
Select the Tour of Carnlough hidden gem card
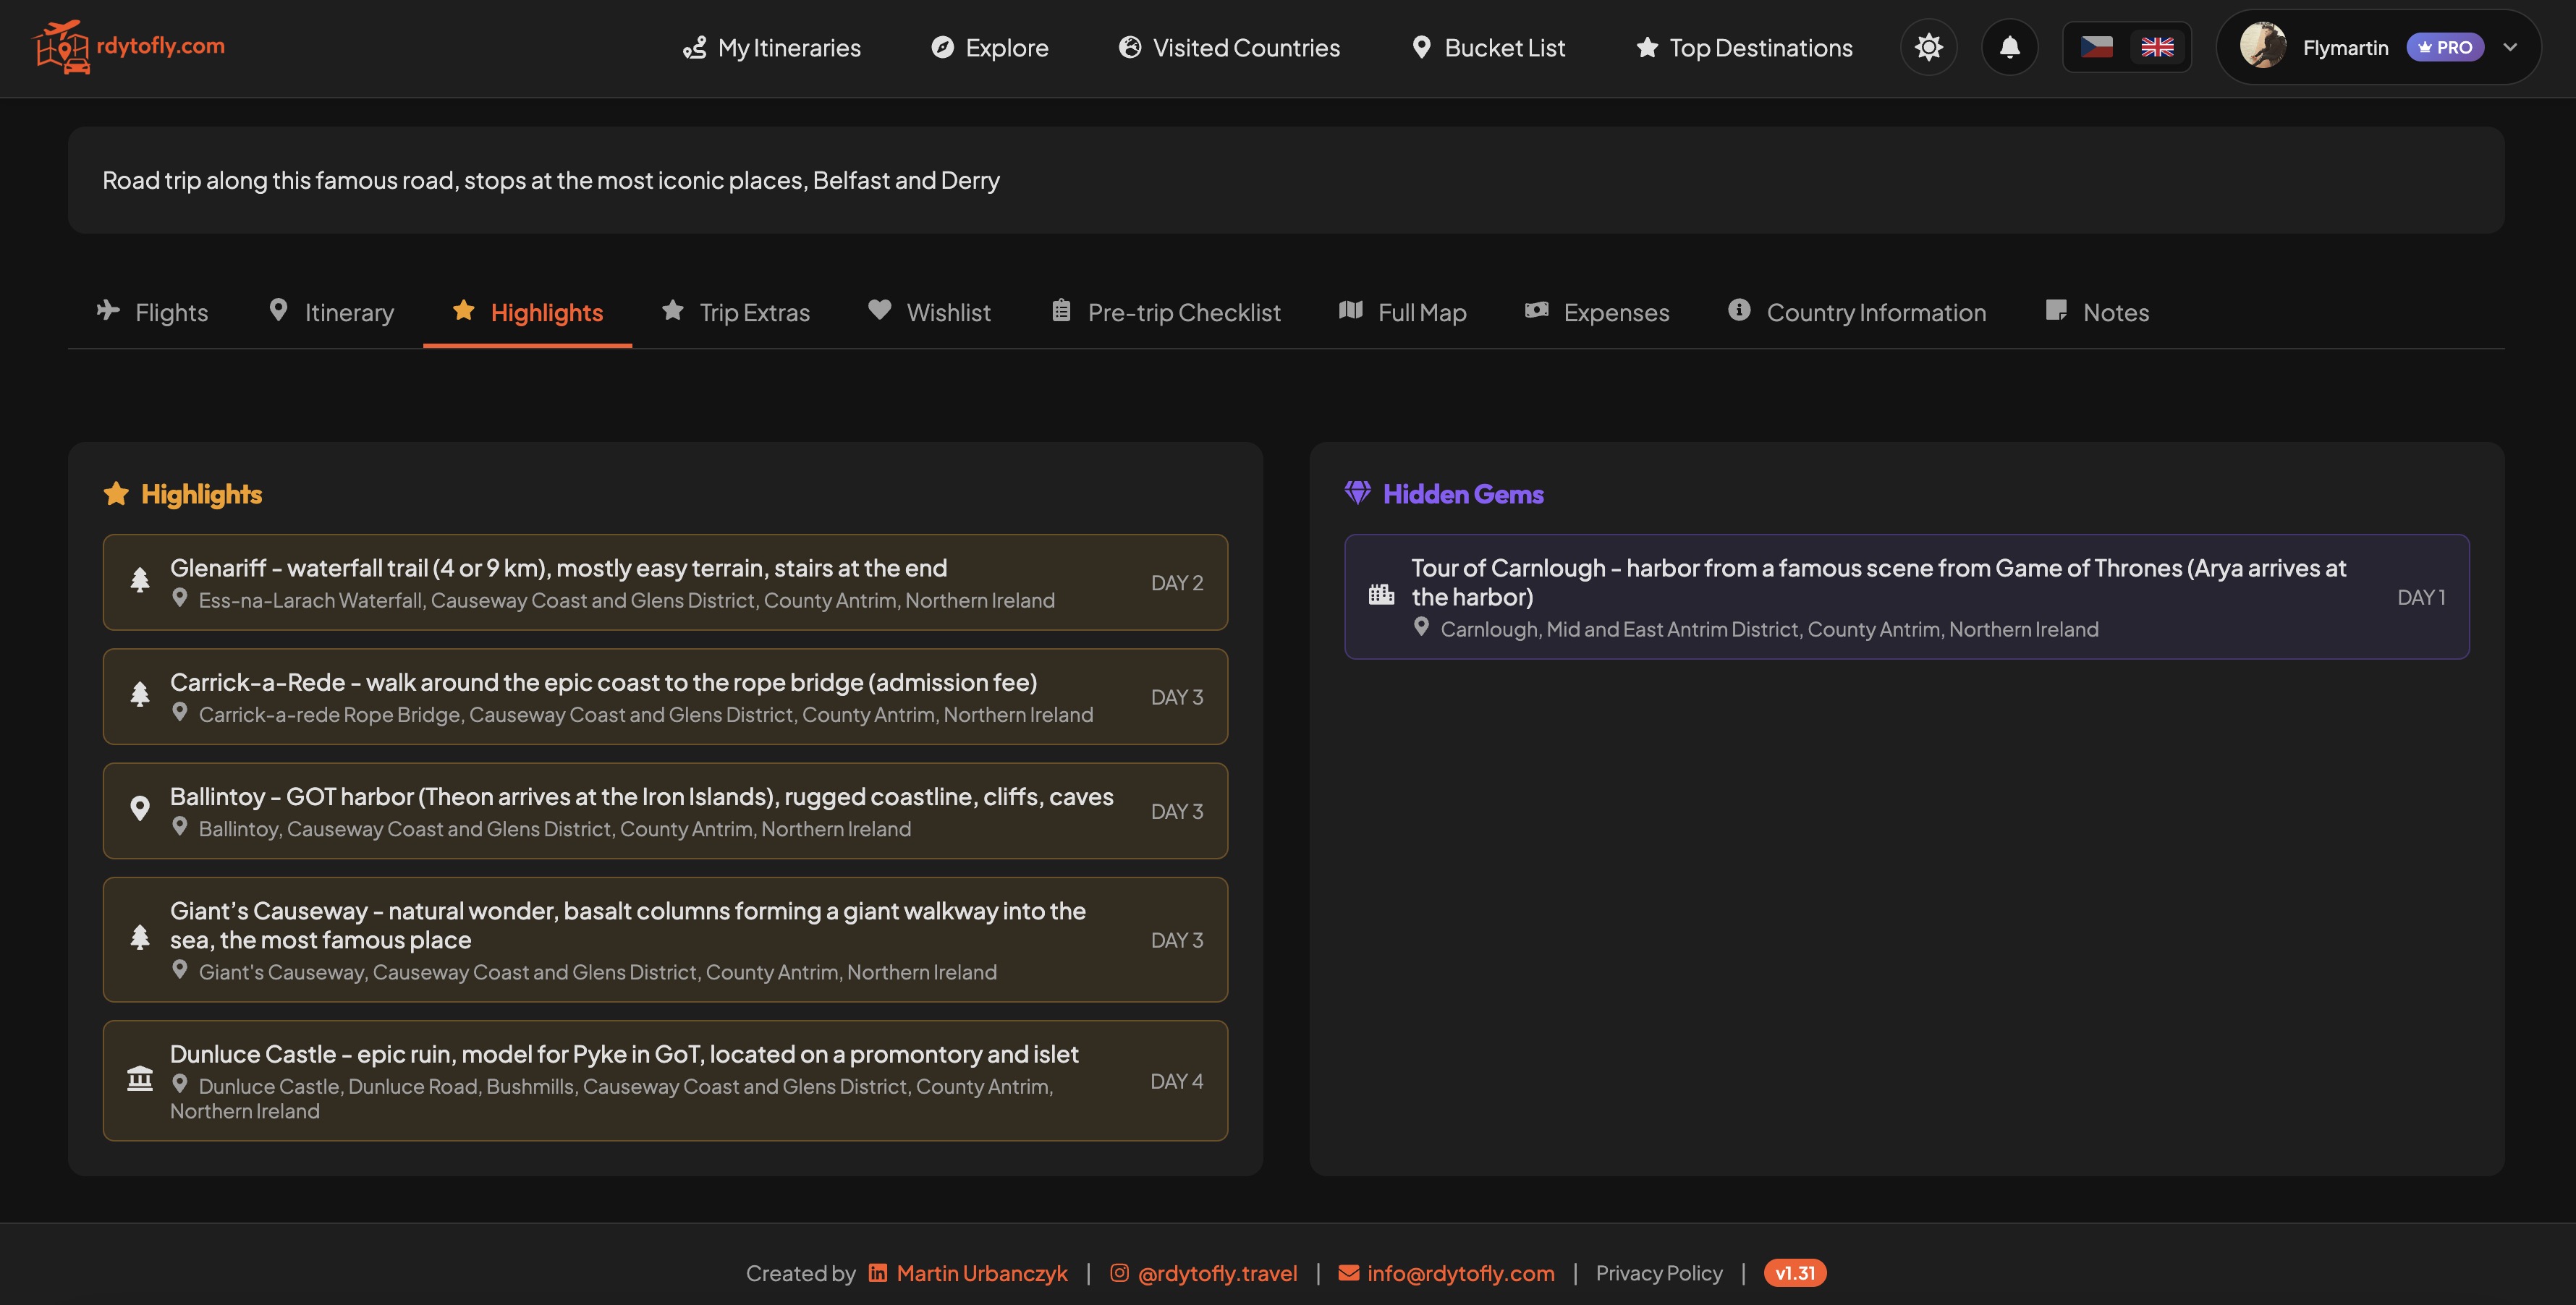click(1906, 597)
